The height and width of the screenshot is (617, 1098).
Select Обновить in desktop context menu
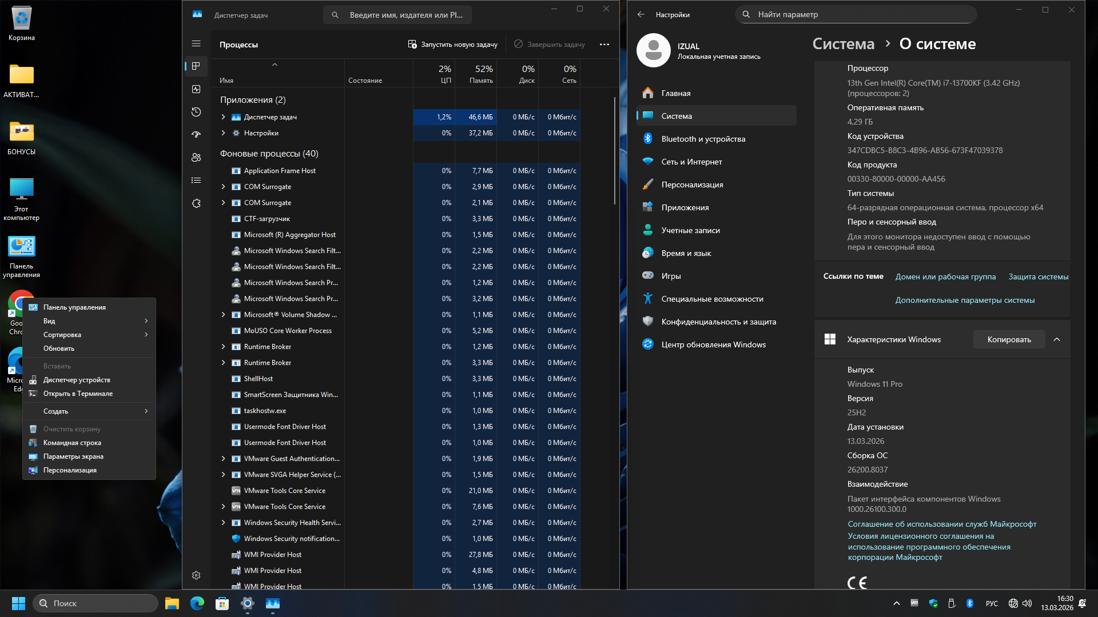tap(59, 348)
